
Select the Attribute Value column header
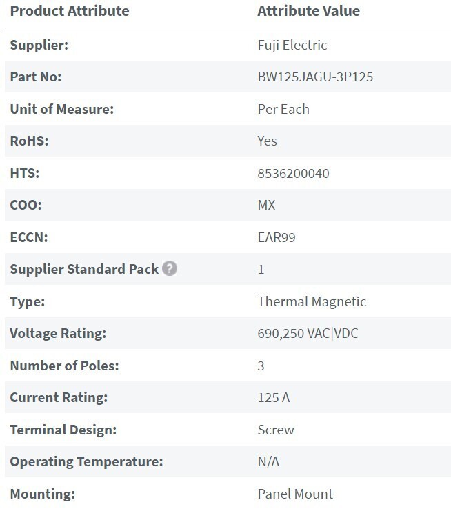coord(308,12)
